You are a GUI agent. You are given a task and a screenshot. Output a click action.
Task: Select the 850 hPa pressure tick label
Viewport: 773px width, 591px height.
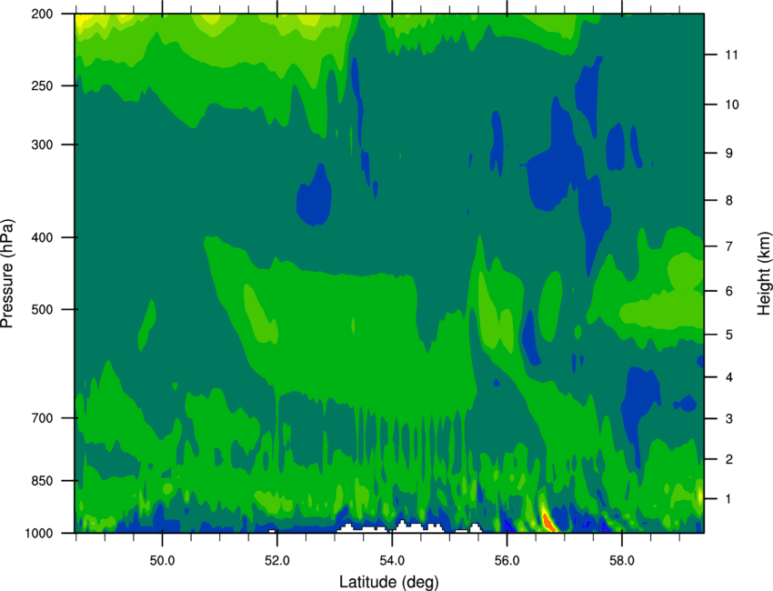tap(42, 481)
